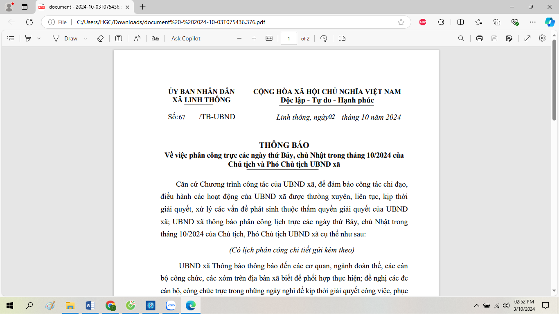This screenshot has height=321, width=559.
Task: Toggle Split screen view
Action: (x=460, y=22)
